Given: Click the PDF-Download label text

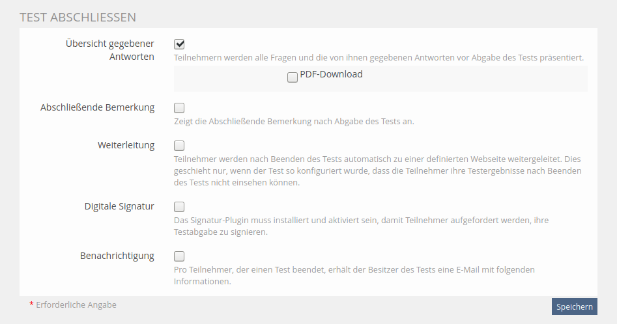Looking at the screenshot, I should (331, 74).
